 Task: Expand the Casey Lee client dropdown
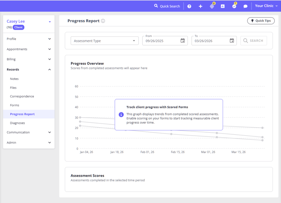[49, 22]
